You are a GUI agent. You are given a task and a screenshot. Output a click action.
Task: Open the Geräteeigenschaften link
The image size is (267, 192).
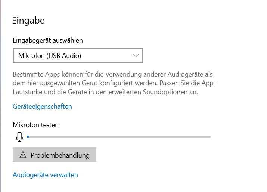42,106
